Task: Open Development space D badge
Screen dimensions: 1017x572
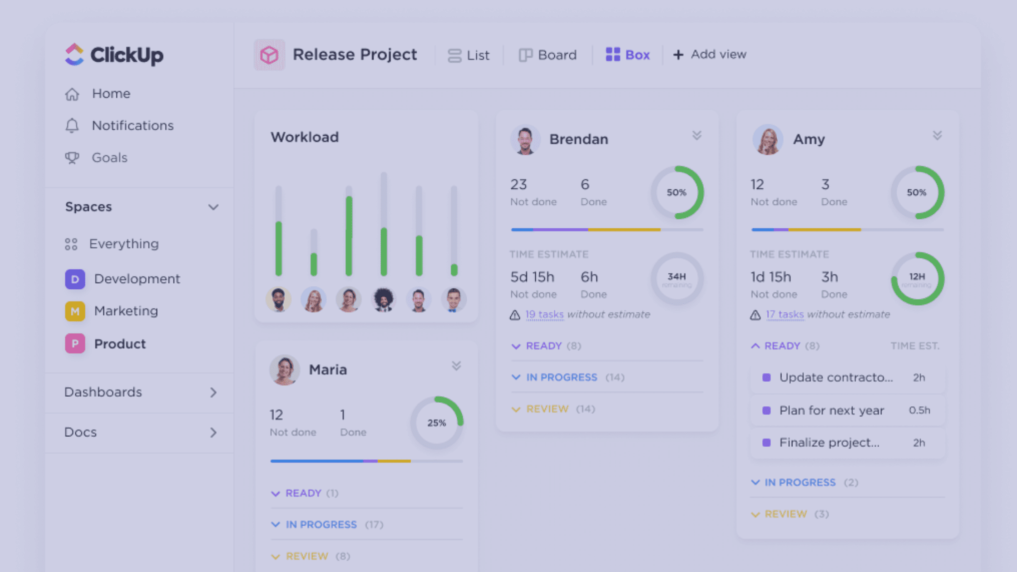Action: pyautogui.click(x=75, y=279)
